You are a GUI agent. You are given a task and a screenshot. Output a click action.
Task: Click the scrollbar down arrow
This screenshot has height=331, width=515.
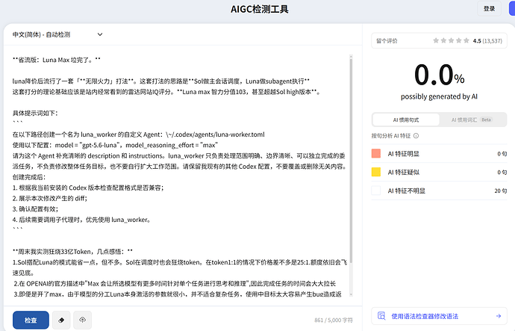(351, 294)
